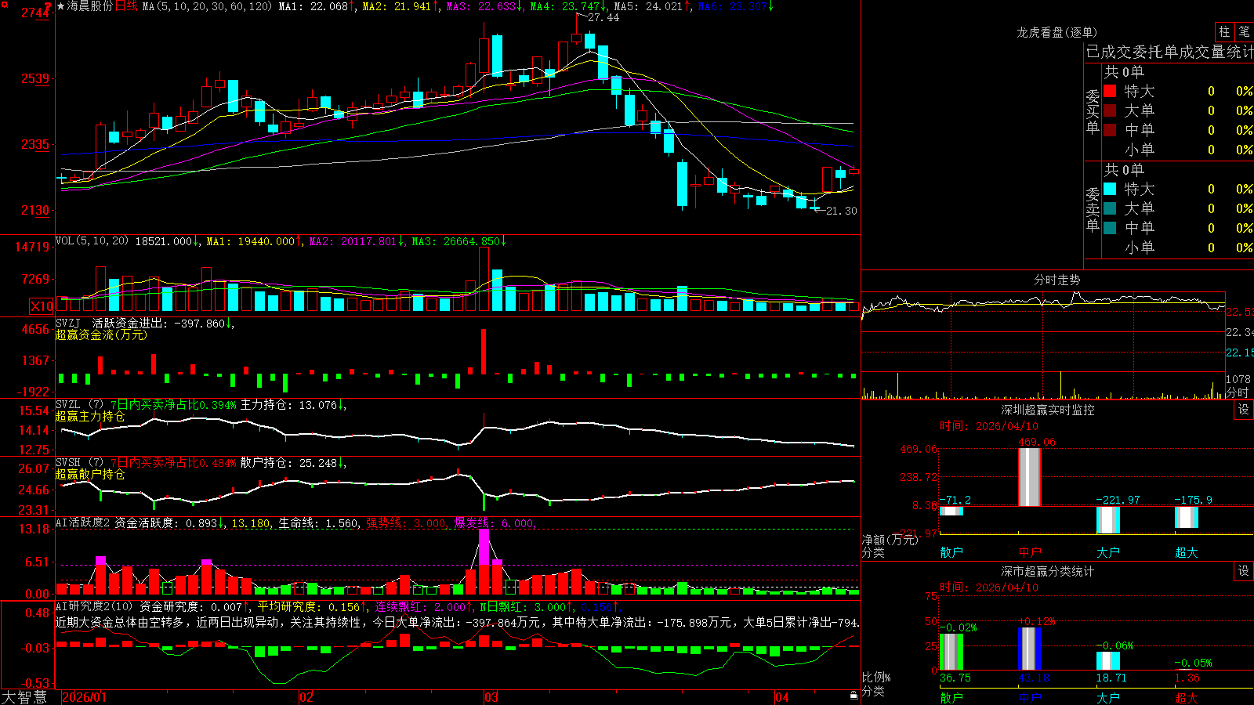Click the 21.30 low price annotation
Image resolution: width=1254 pixels, height=705 pixels.
(x=841, y=211)
